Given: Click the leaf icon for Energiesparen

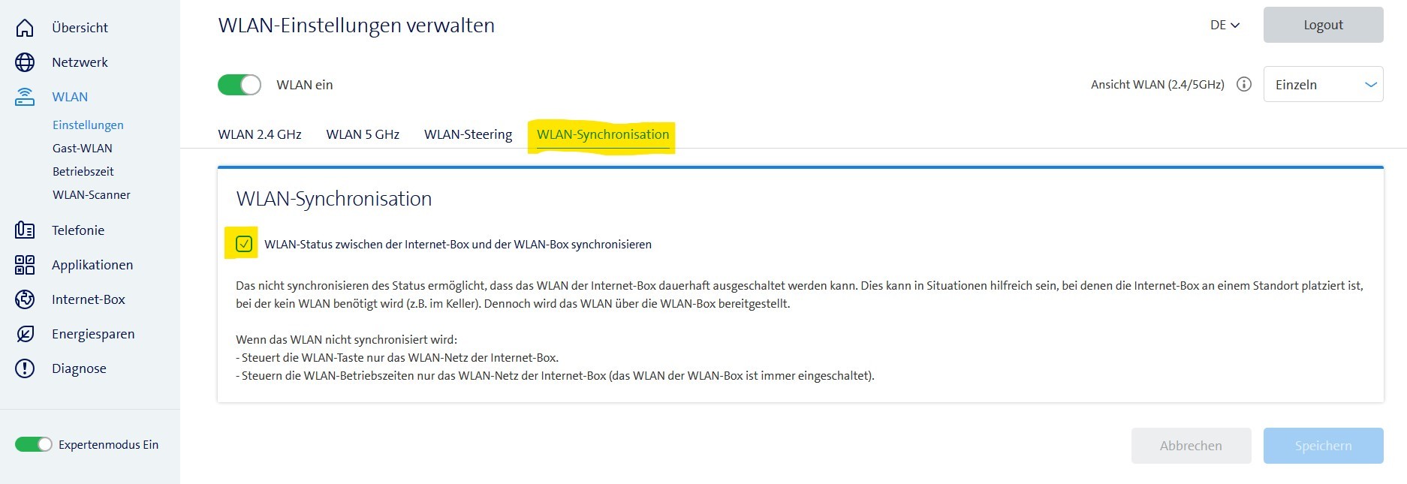Looking at the screenshot, I should pos(25,334).
